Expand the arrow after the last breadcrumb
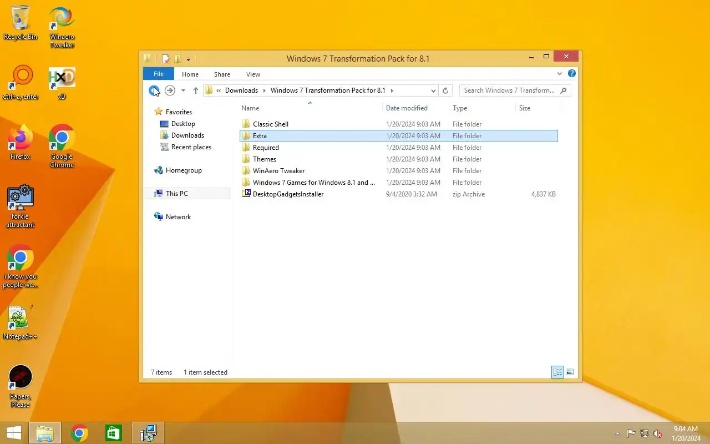The height and width of the screenshot is (444, 710). pyautogui.click(x=392, y=90)
